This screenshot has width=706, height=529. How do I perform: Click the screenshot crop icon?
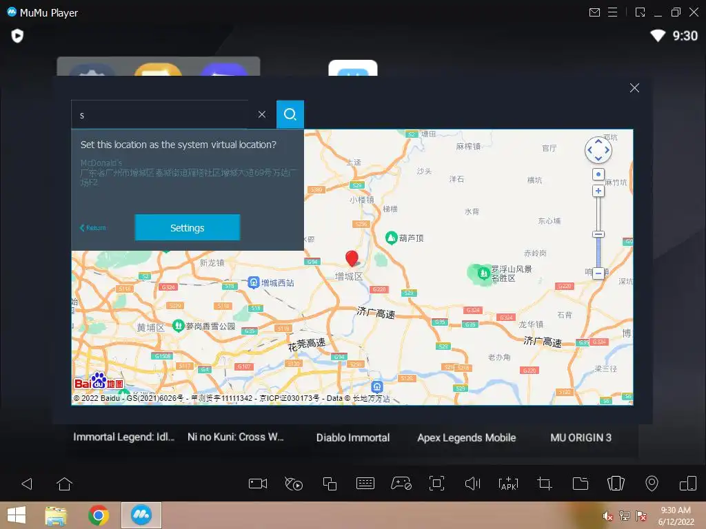pos(545,484)
